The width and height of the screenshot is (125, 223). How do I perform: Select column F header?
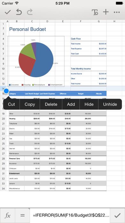(81, 21)
